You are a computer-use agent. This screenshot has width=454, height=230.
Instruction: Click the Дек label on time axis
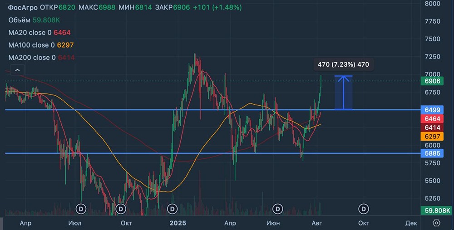coord(411,223)
